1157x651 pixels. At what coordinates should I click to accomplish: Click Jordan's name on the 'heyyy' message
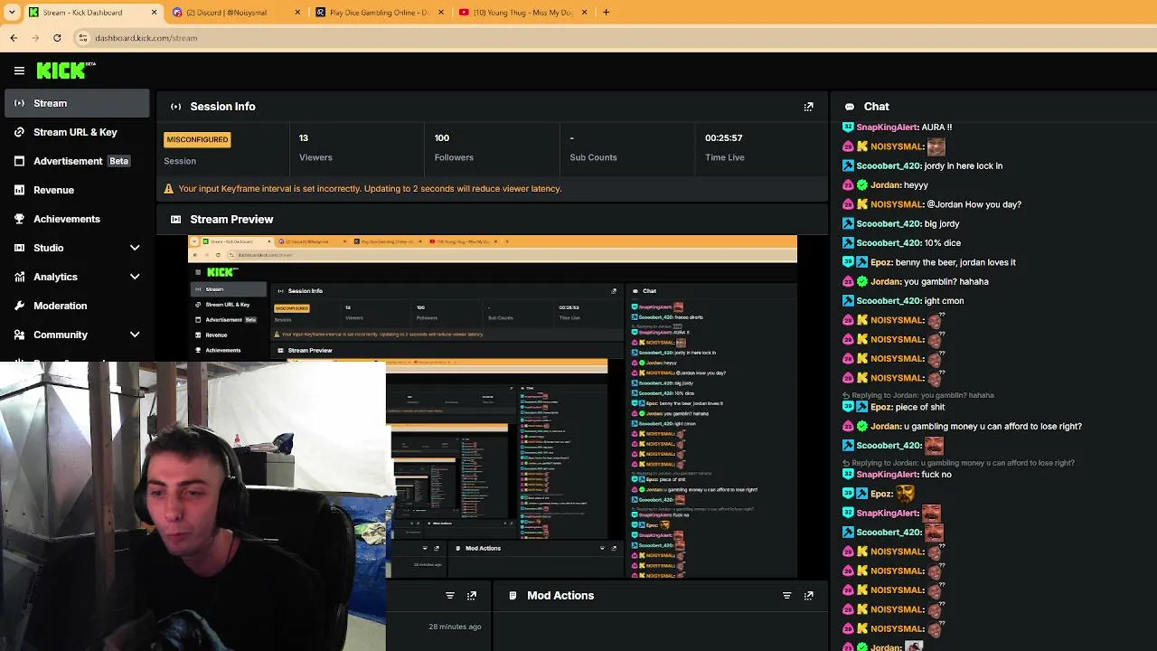[x=885, y=185]
